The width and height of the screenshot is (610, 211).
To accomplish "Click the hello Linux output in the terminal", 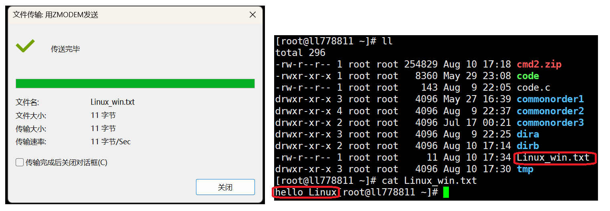I will [x=306, y=192].
